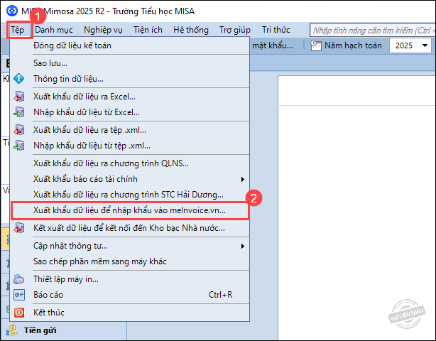Click the feature search input field
The image size is (436, 341).
(x=373, y=30)
